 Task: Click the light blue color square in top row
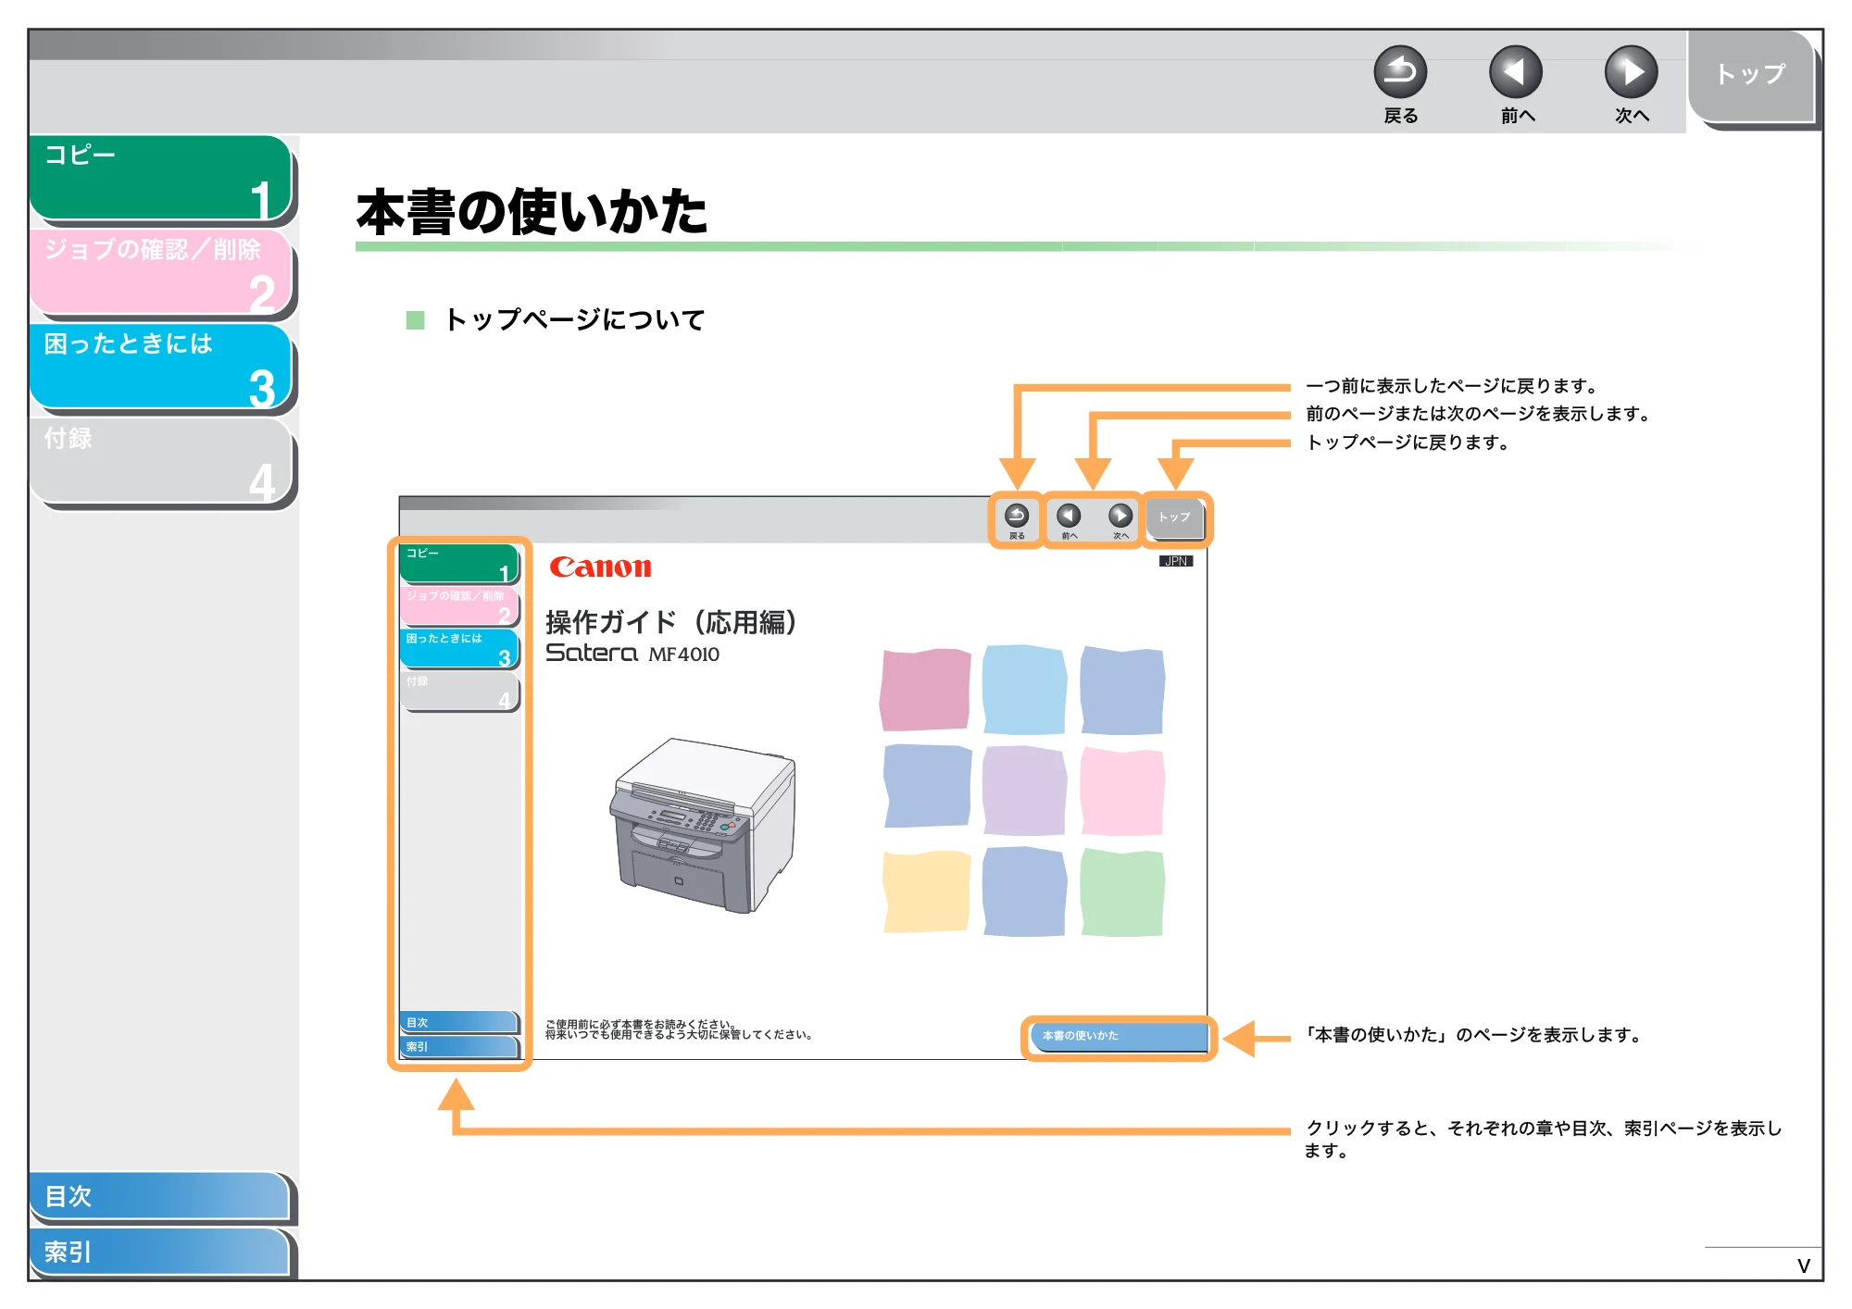coord(1024,691)
